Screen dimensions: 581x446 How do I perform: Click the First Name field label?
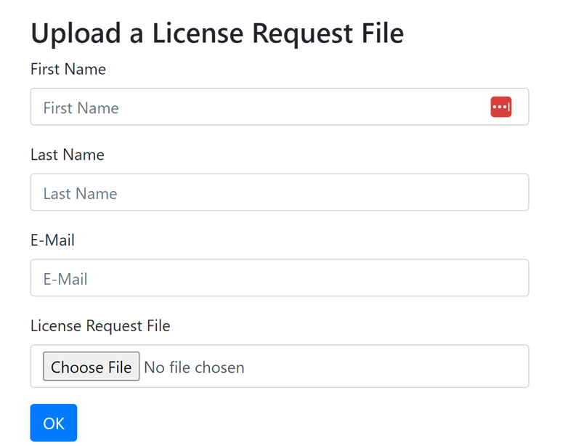click(68, 70)
